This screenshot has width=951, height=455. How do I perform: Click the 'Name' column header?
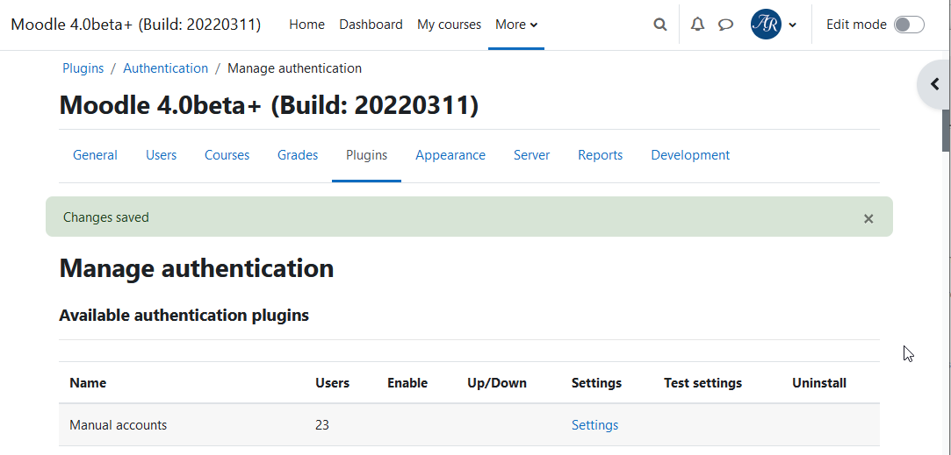click(x=88, y=383)
